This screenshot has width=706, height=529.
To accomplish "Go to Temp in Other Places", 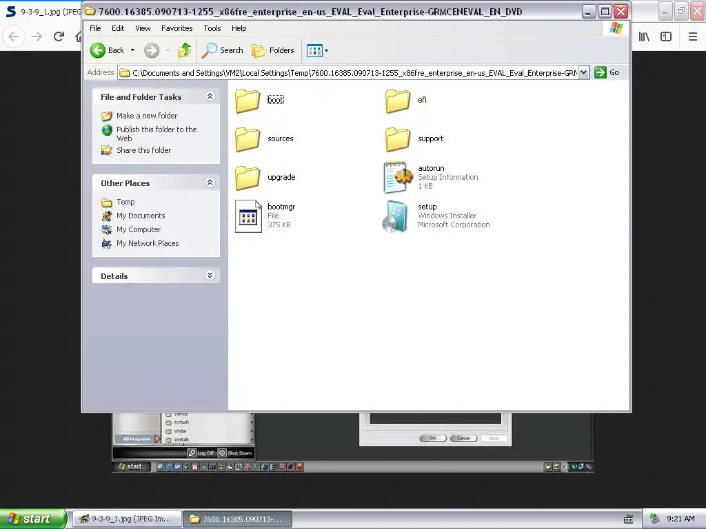I will point(125,202).
